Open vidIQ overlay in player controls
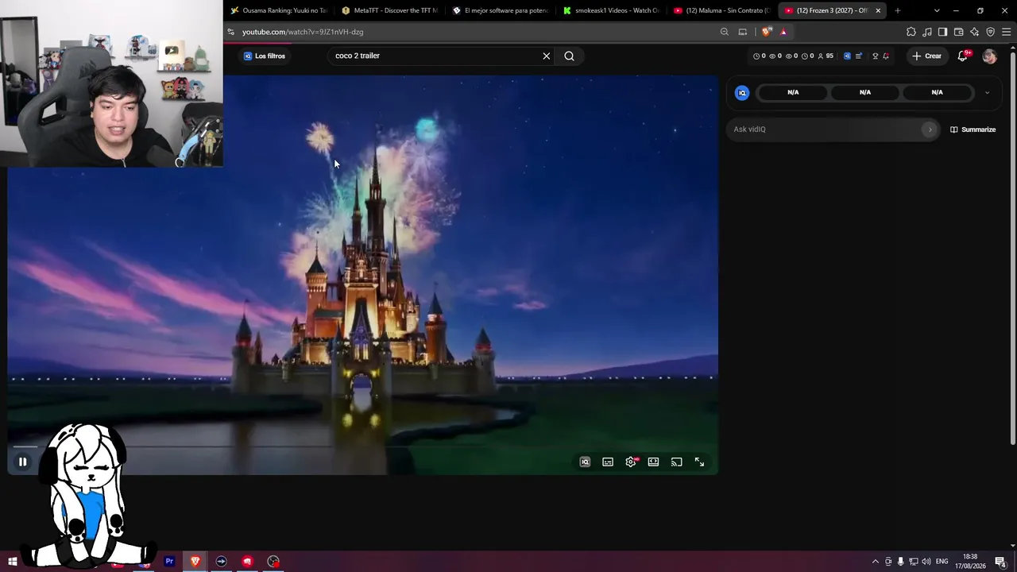Screen dimensions: 1017x572 [x=585, y=462]
